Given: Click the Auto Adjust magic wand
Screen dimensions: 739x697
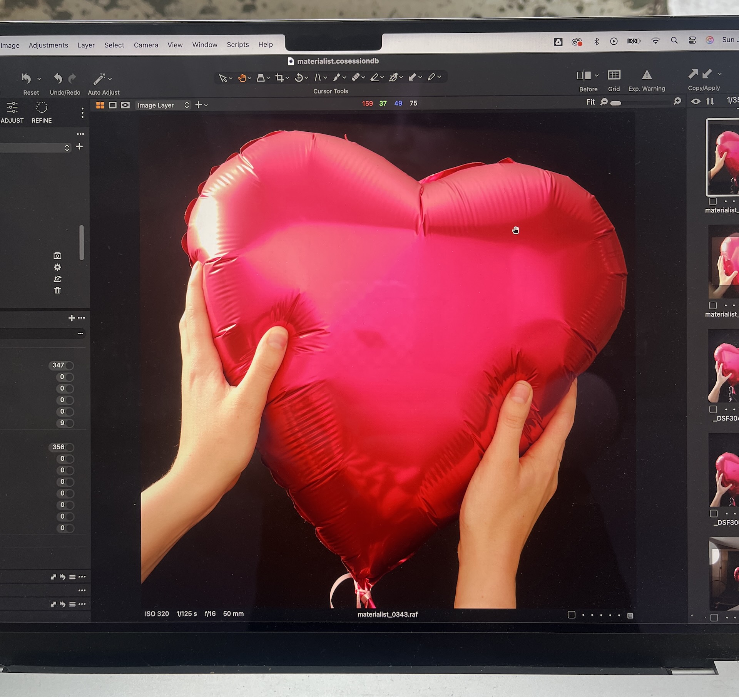Looking at the screenshot, I should 99,79.
